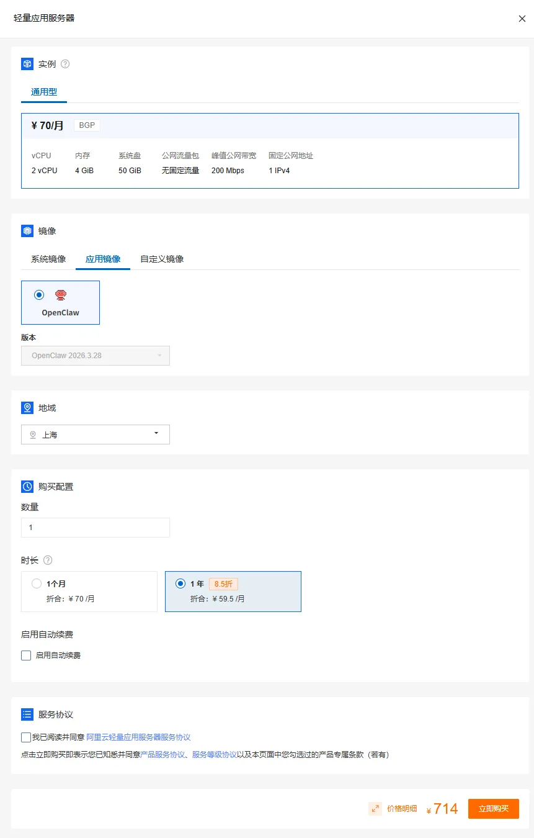This screenshot has width=534, height=838.
Task: Click the OpenClaw lobster logo icon
Action: pos(60,295)
